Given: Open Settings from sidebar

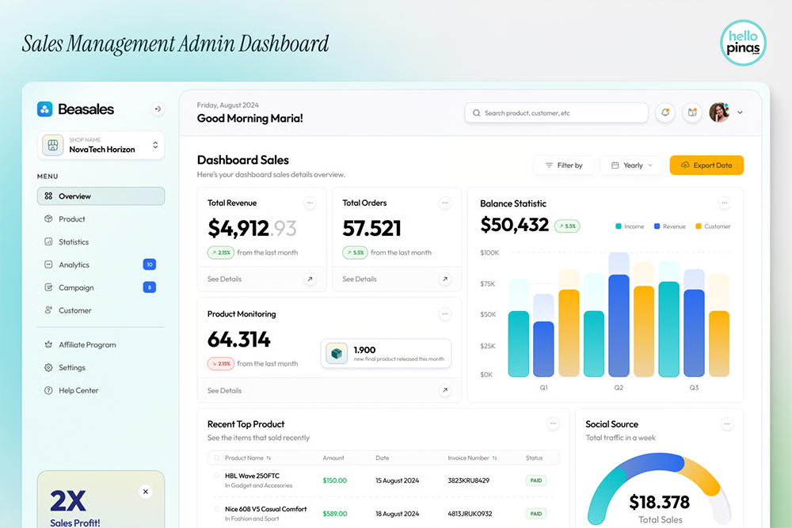Looking at the screenshot, I should point(72,367).
